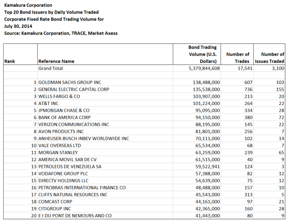Select 'CITIGROUP INC' cell
The height and width of the screenshot is (220, 288).
pyautogui.click(x=54, y=209)
